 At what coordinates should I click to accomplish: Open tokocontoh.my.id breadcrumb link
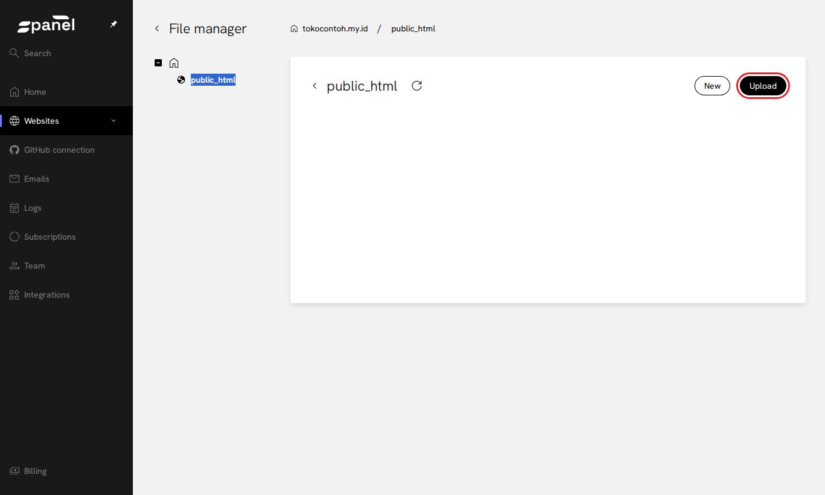point(335,28)
